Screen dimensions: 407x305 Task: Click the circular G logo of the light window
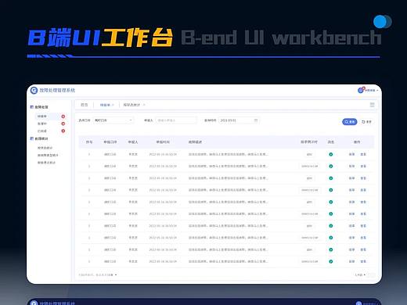tap(34, 90)
